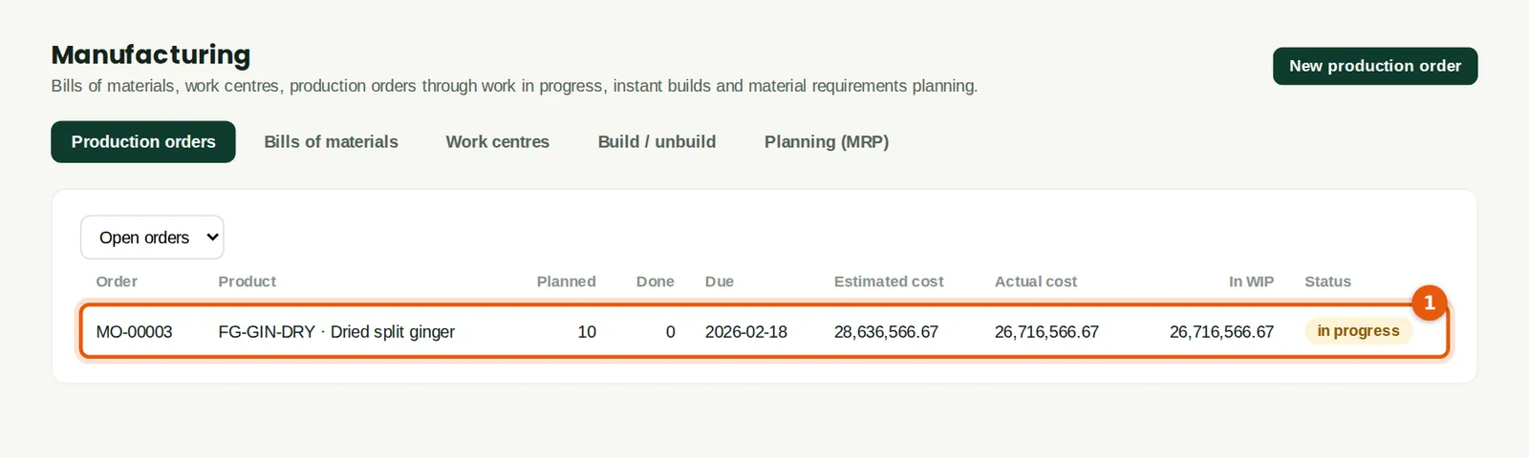This screenshot has height=458, width=1529.
Task: Open the Bills of materials tab
Action: point(331,142)
